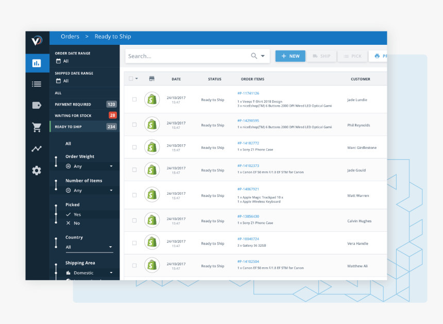Click the store column icon in table header
The height and width of the screenshot is (324, 443).
coord(151,78)
